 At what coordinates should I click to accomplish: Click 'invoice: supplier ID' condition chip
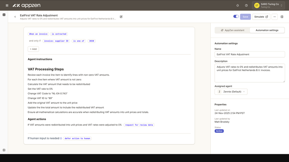pos(56,41)
